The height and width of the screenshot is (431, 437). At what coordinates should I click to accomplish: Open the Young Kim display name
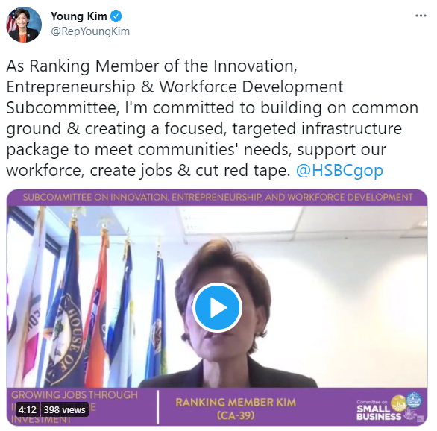(x=79, y=16)
